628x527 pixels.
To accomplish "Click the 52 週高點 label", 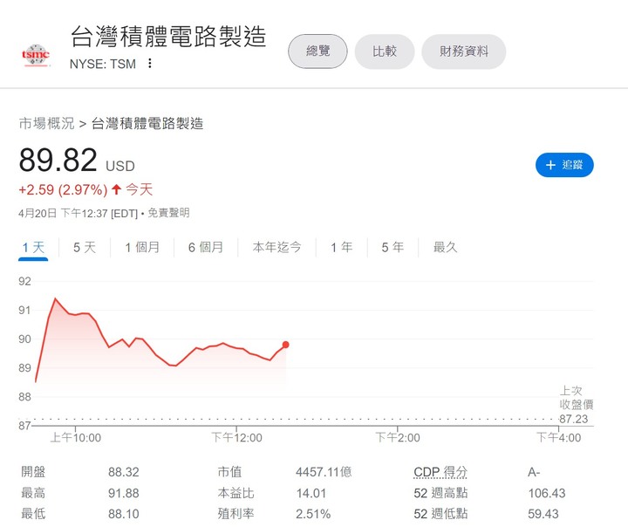I will tap(440, 493).
